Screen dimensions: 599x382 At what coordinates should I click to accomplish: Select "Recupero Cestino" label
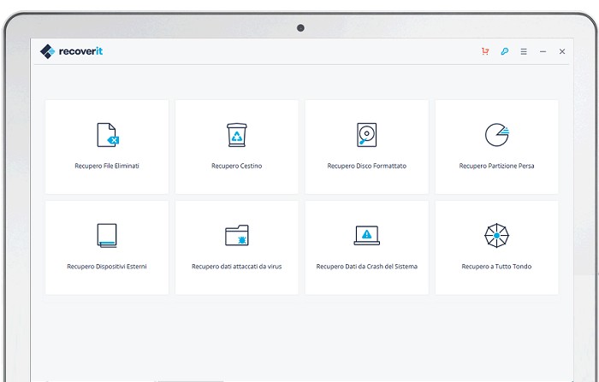coord(237,166)
